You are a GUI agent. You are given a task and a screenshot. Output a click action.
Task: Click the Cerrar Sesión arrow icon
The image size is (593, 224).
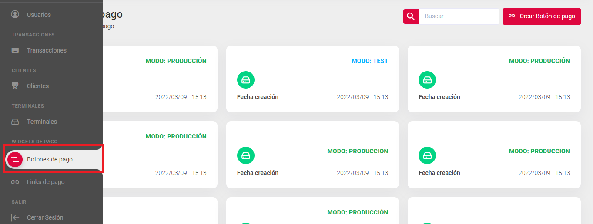click(x=15, y=217)
